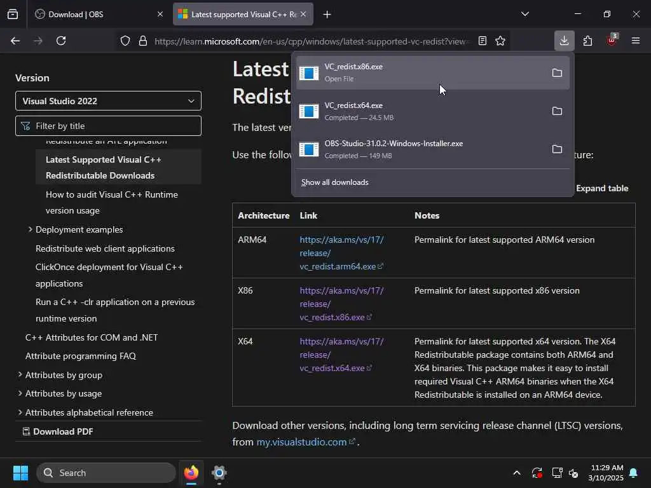Image resolution: width=651 pixels, height=488 pixels.
Task: Expand Attributes alphabetical reference
Action: pos(20,412)
